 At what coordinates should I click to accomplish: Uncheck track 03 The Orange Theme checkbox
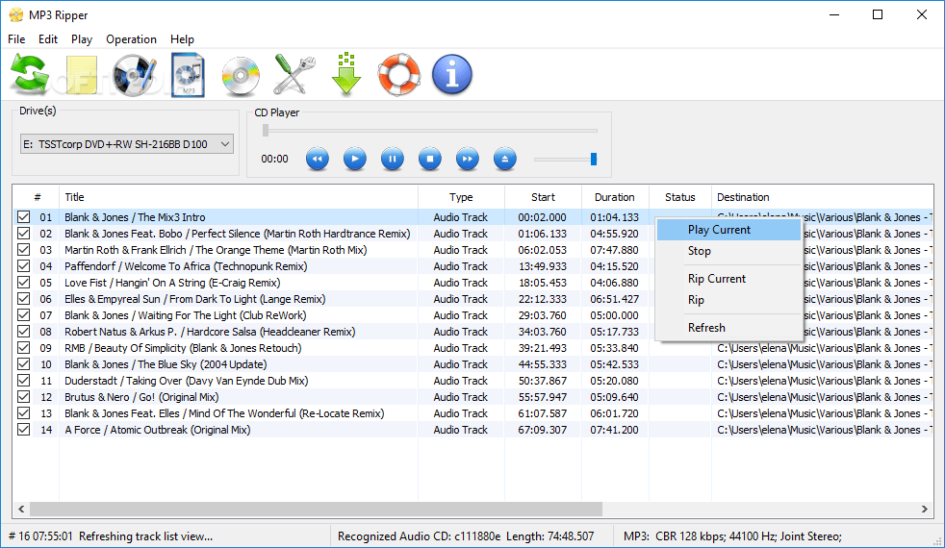[23, 249]
